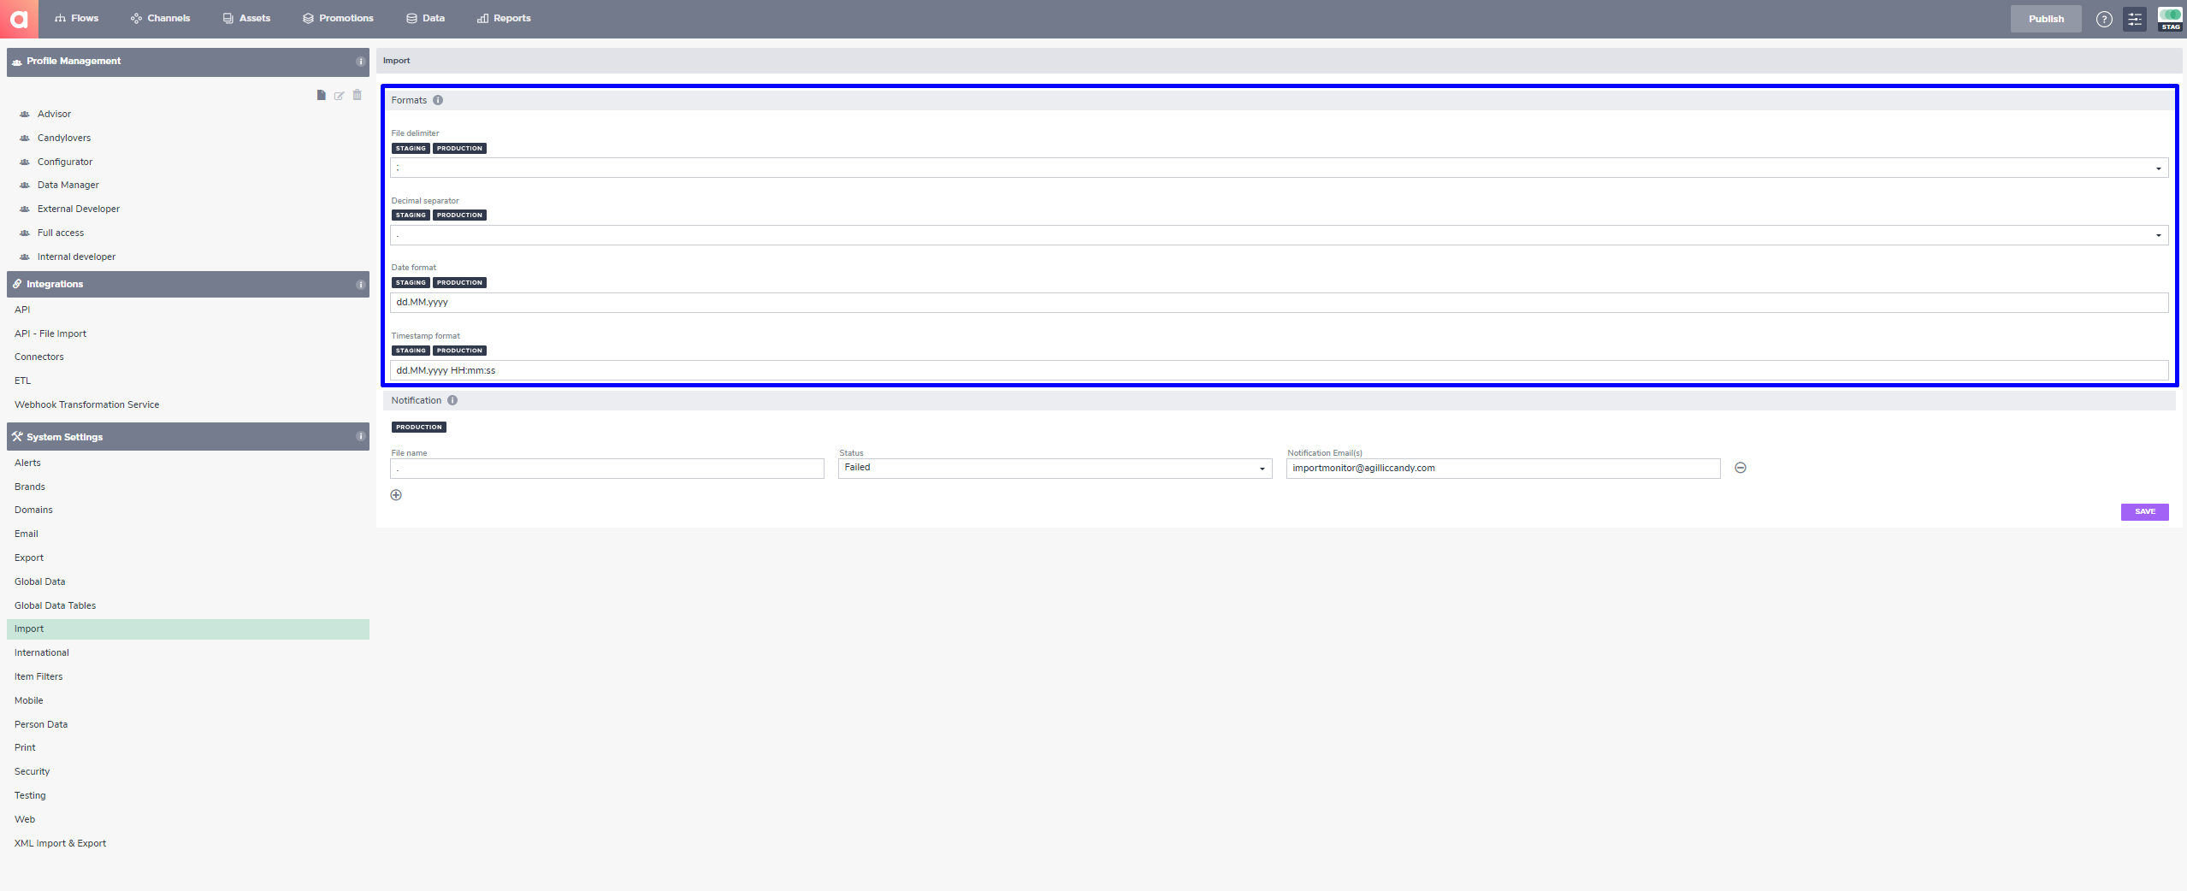This screenshot has width=2187, height=891.
Task: Open the Promotions menu
Action: (338, 18)
